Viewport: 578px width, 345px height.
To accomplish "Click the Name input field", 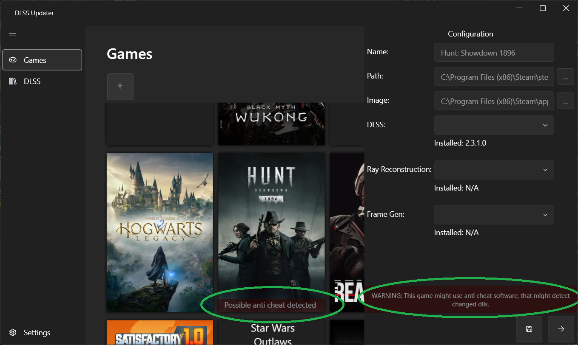I will tap(494, 53).
